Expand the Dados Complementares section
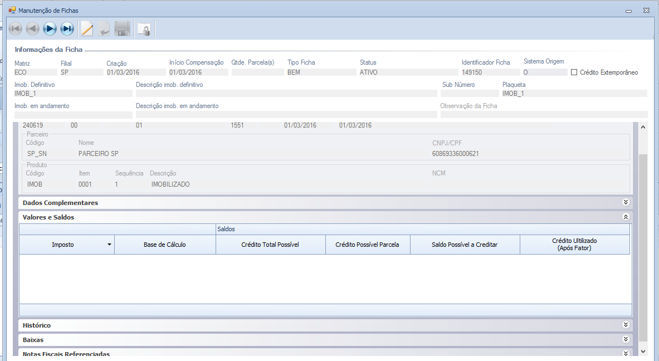 click(x=626, y=203)
